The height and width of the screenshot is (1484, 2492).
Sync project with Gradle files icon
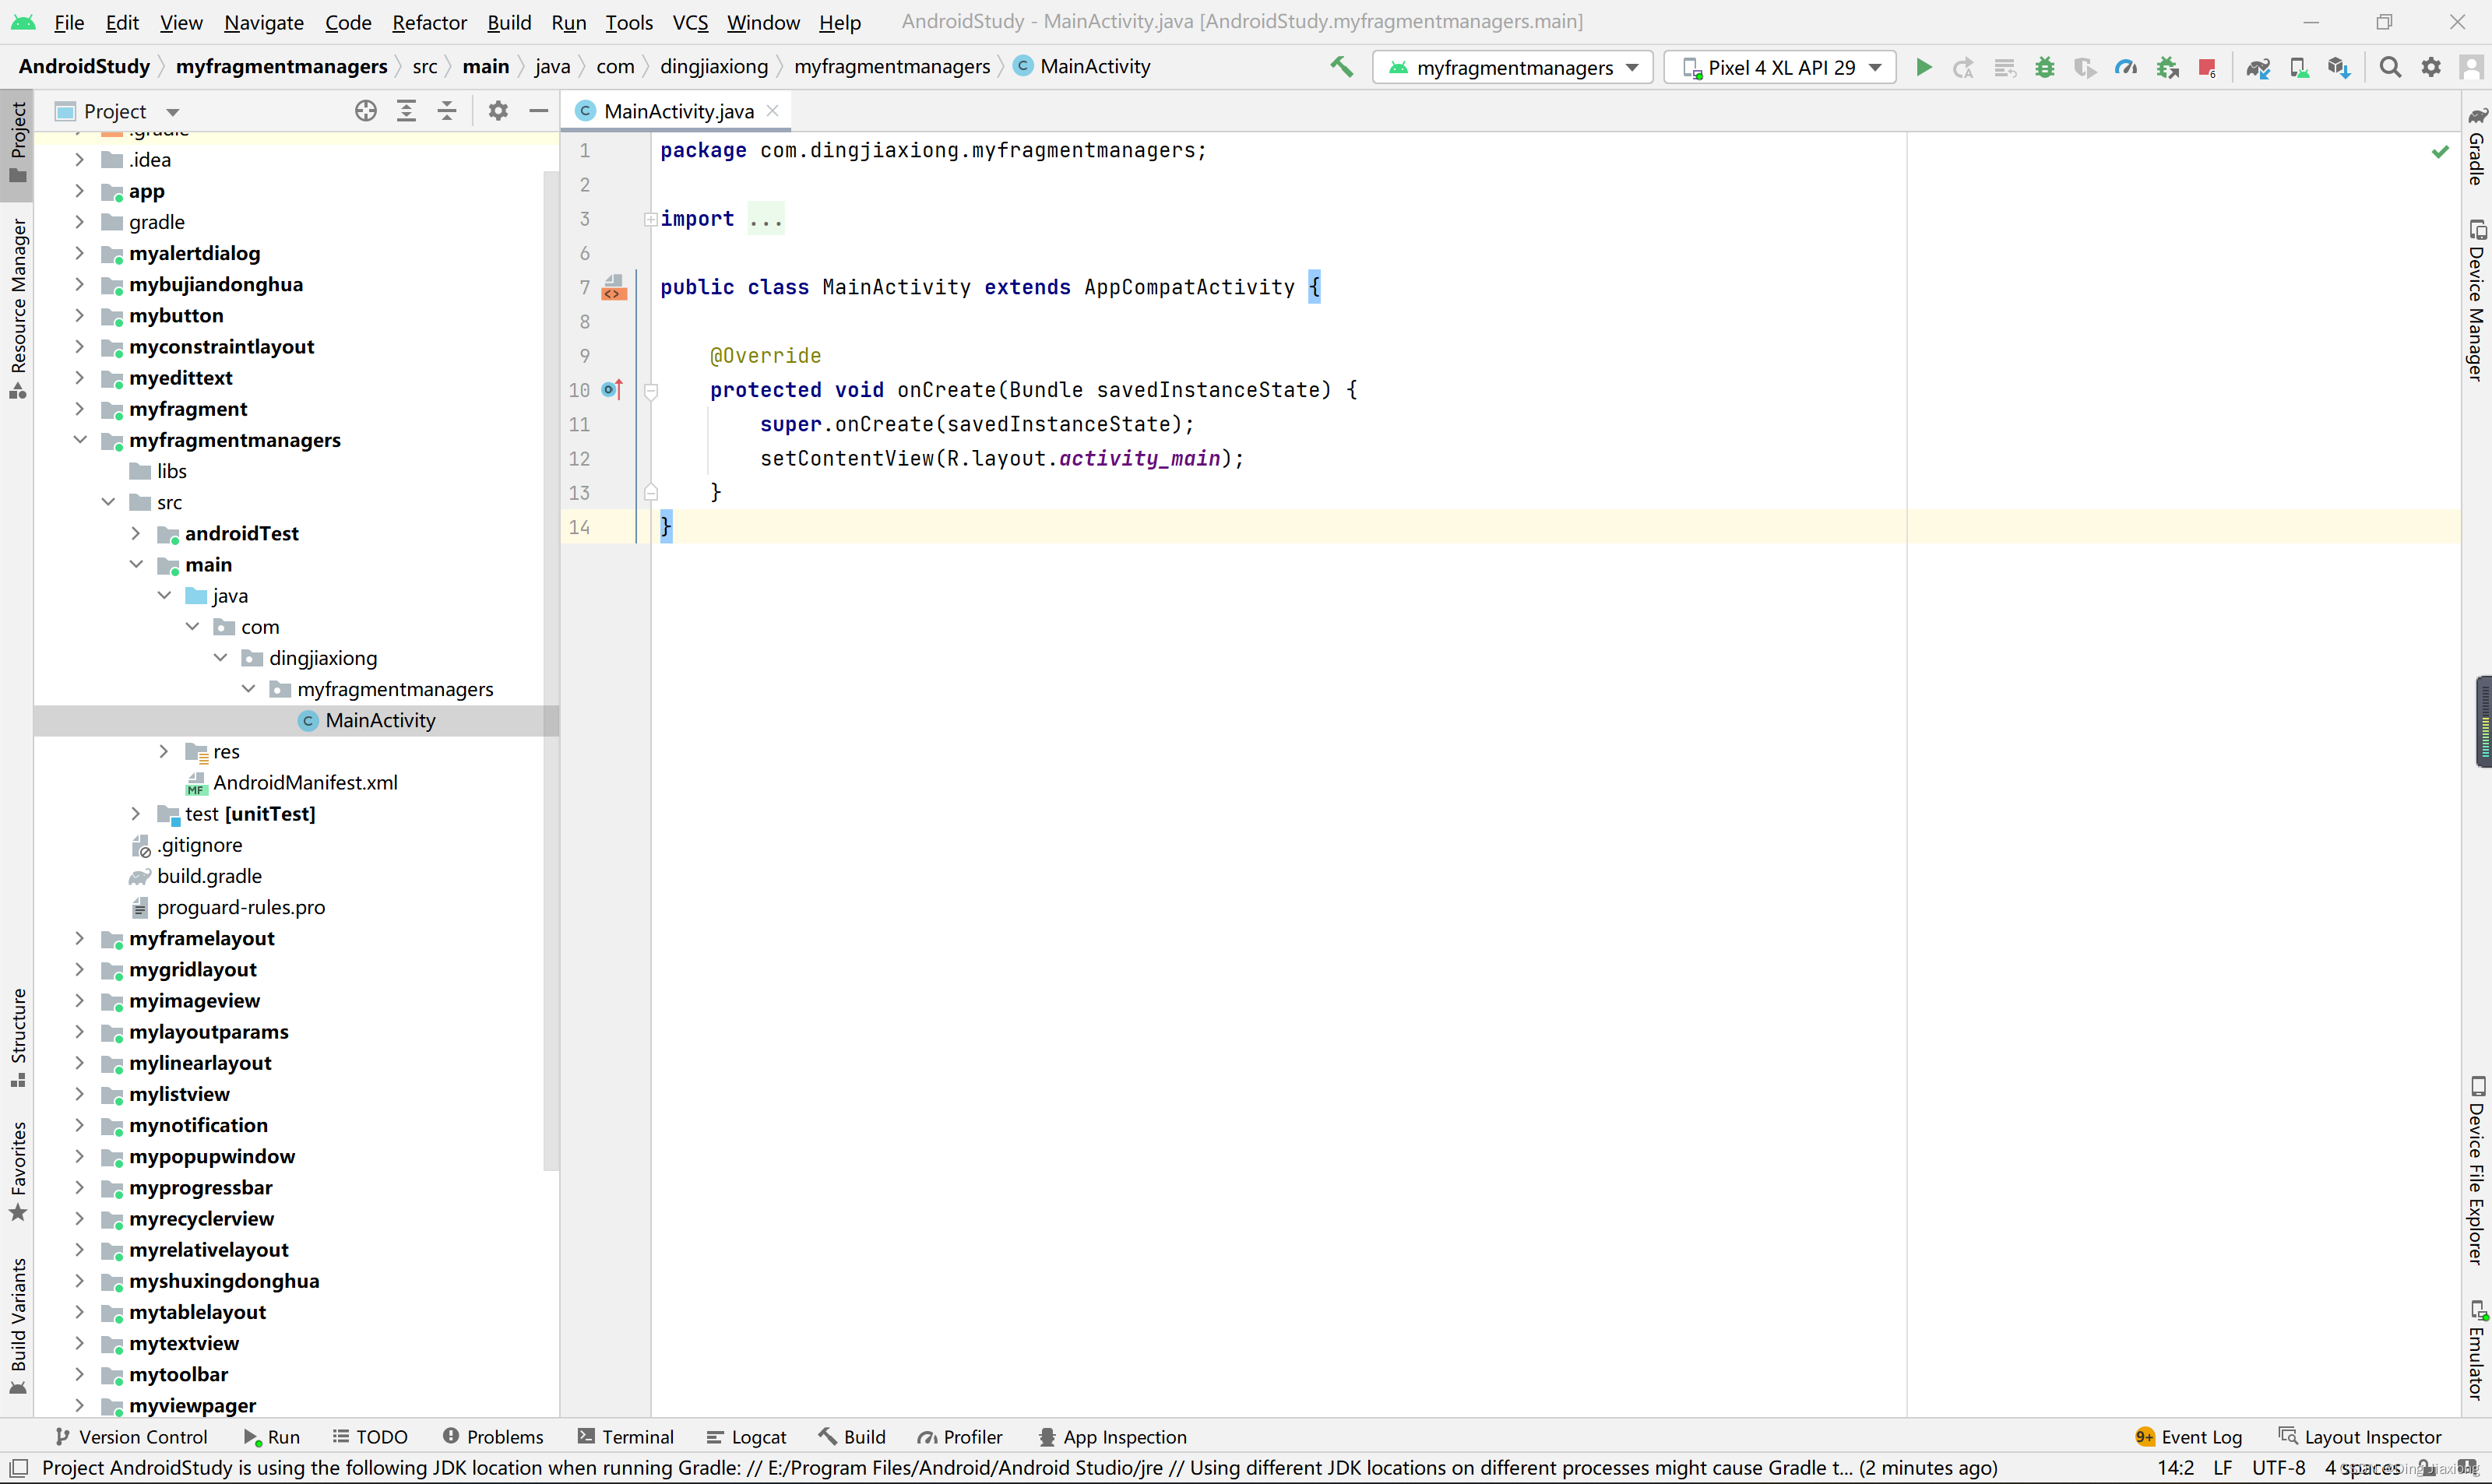click(x=2258, y=67)
